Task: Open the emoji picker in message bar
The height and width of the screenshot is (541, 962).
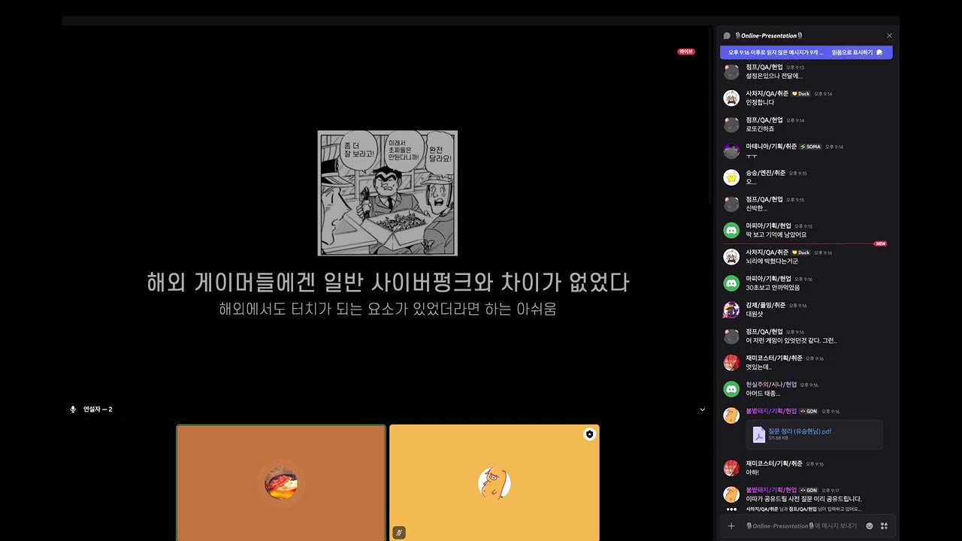Action: (870, 526)
